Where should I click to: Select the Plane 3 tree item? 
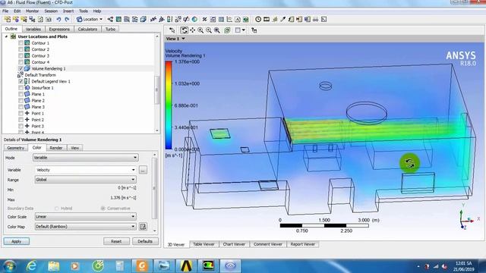click(x=38, y=107)
